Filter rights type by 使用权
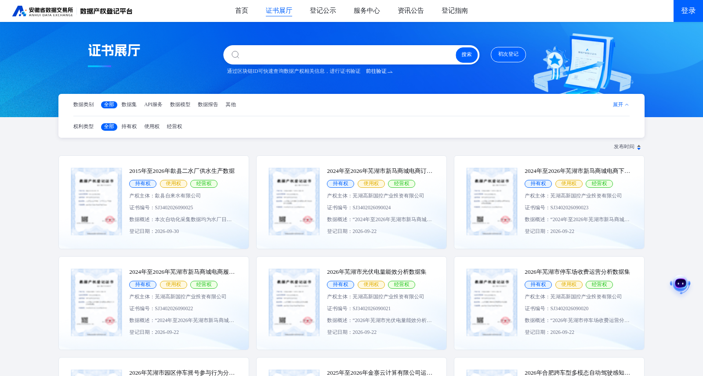 pos(152,126)
